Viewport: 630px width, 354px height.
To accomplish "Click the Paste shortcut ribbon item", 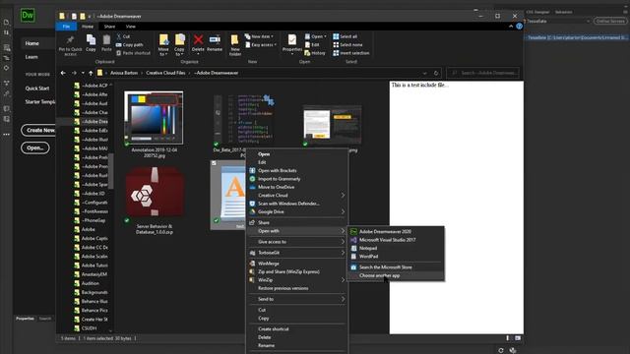I will pos(133,53).
